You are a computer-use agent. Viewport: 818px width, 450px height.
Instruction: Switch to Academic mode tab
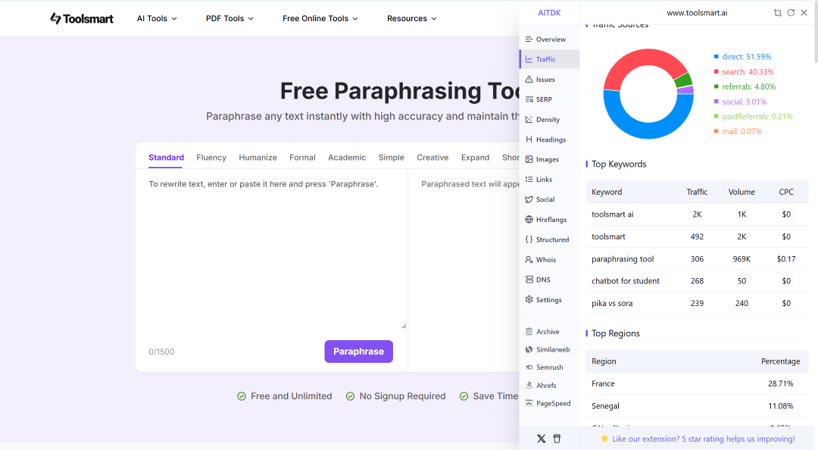[347, 157]
